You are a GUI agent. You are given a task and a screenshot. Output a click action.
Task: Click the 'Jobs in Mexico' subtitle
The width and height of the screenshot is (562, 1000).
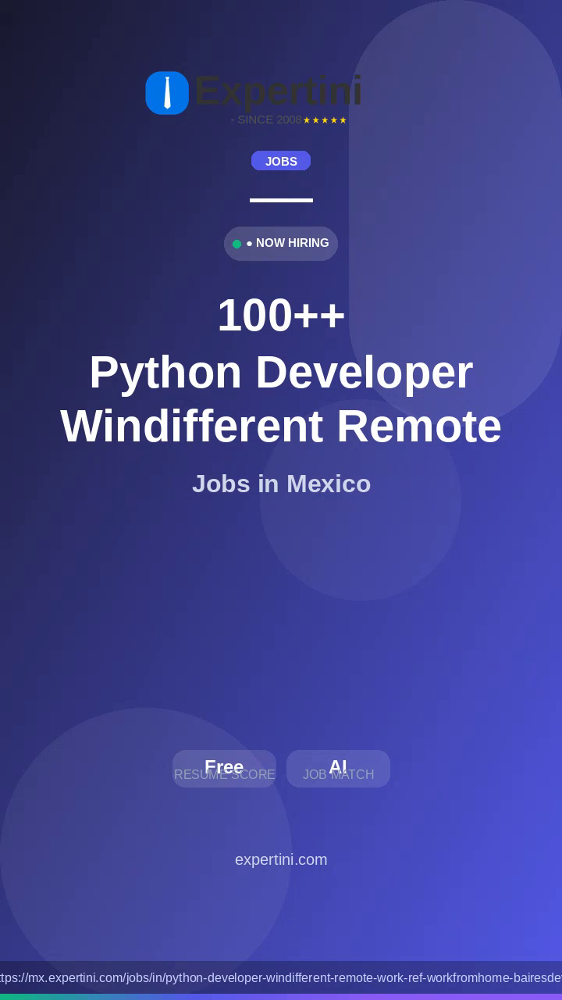click(281, 484)
